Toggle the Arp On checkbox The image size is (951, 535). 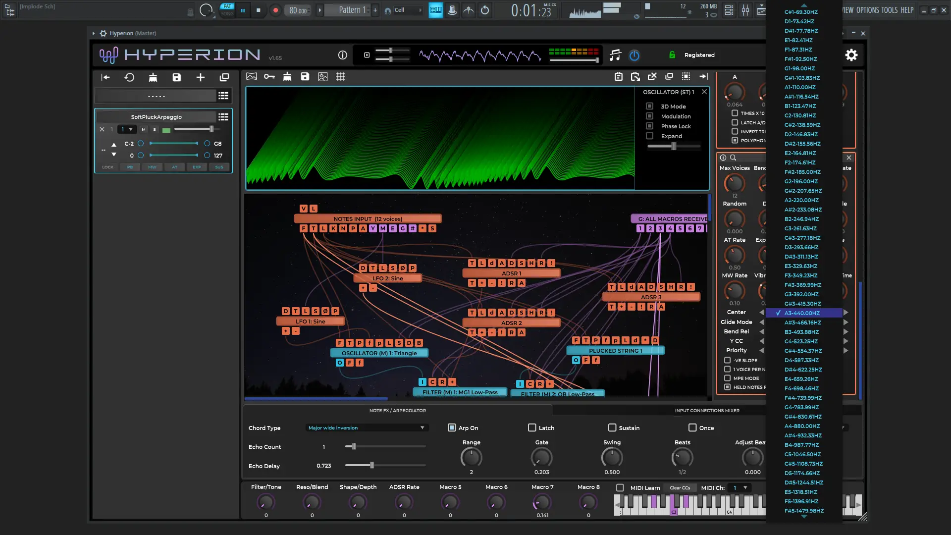coord(452,428)
